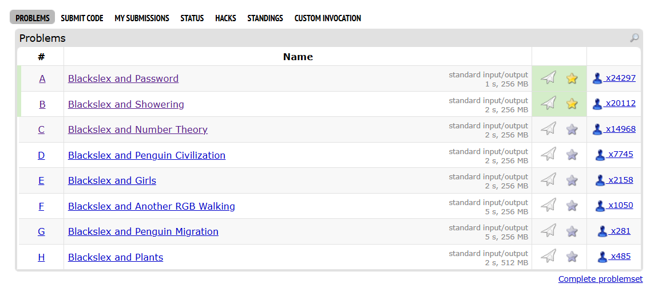650x291 pixels.
Task: Star Blackslex and Another RGB Walking
Action: point(572,206)
